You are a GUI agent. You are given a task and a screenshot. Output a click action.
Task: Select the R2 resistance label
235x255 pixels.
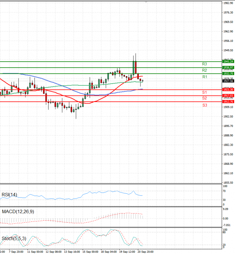pyautogui.click(x=204, y=70)
